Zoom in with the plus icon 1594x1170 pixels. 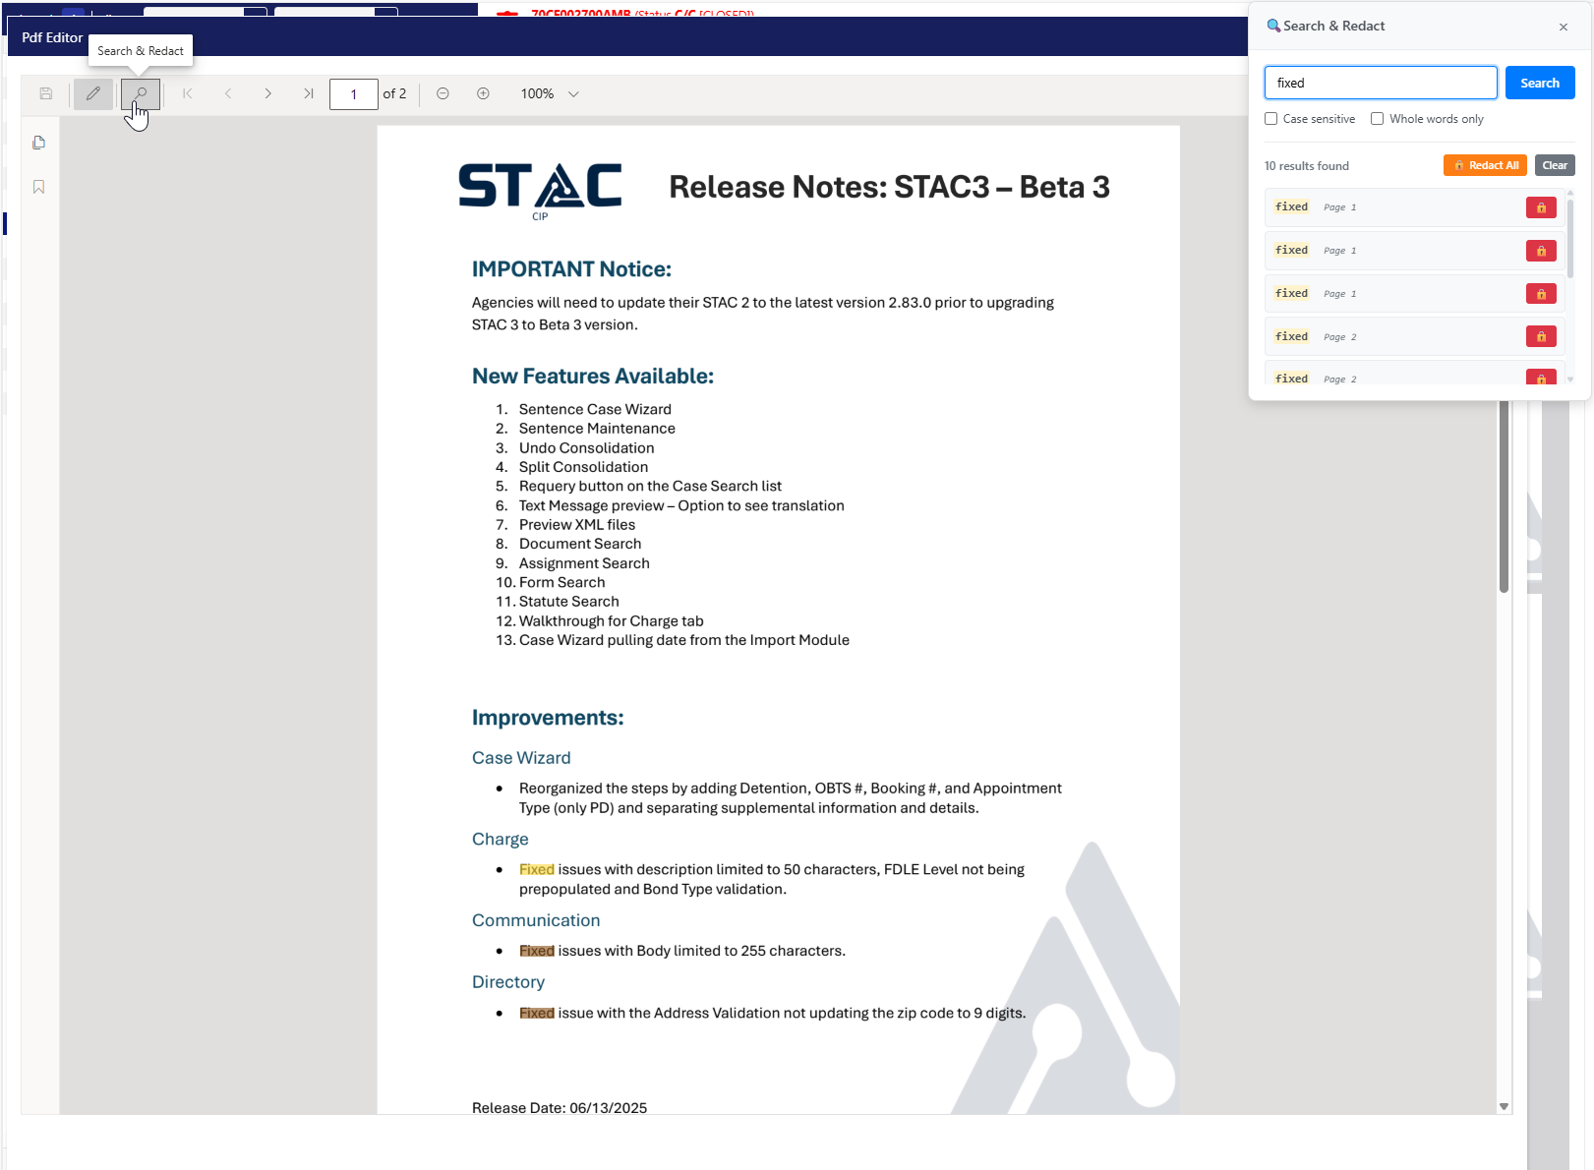pos(483,93)
